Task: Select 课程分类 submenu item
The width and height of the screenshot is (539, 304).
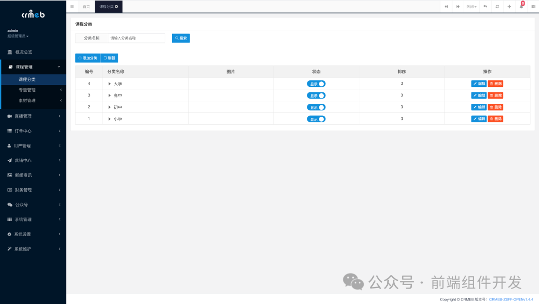Action: (33, 79)
